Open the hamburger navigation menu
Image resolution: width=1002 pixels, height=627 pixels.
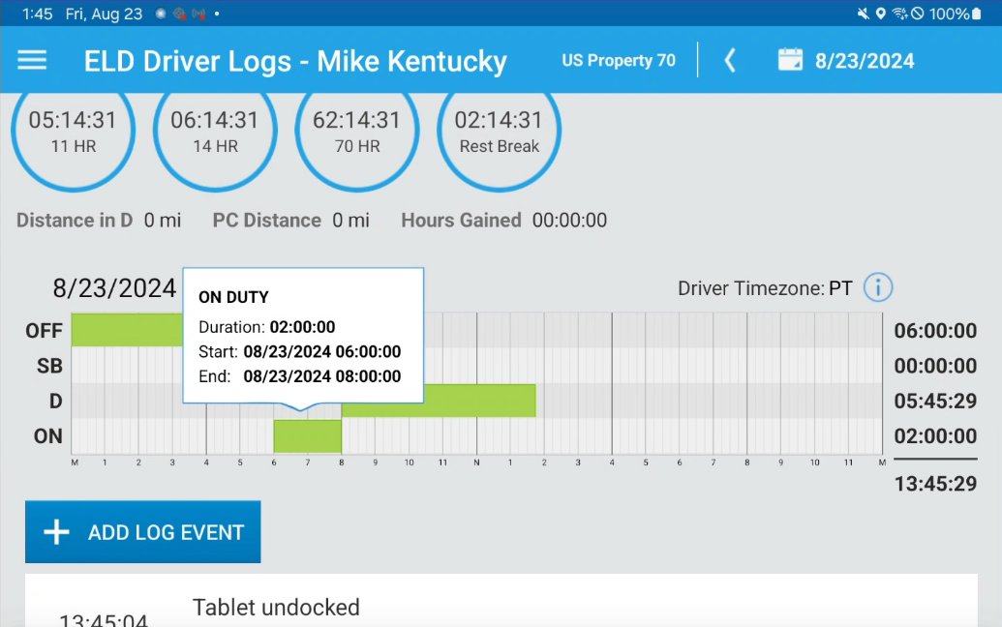pos(32,61)
